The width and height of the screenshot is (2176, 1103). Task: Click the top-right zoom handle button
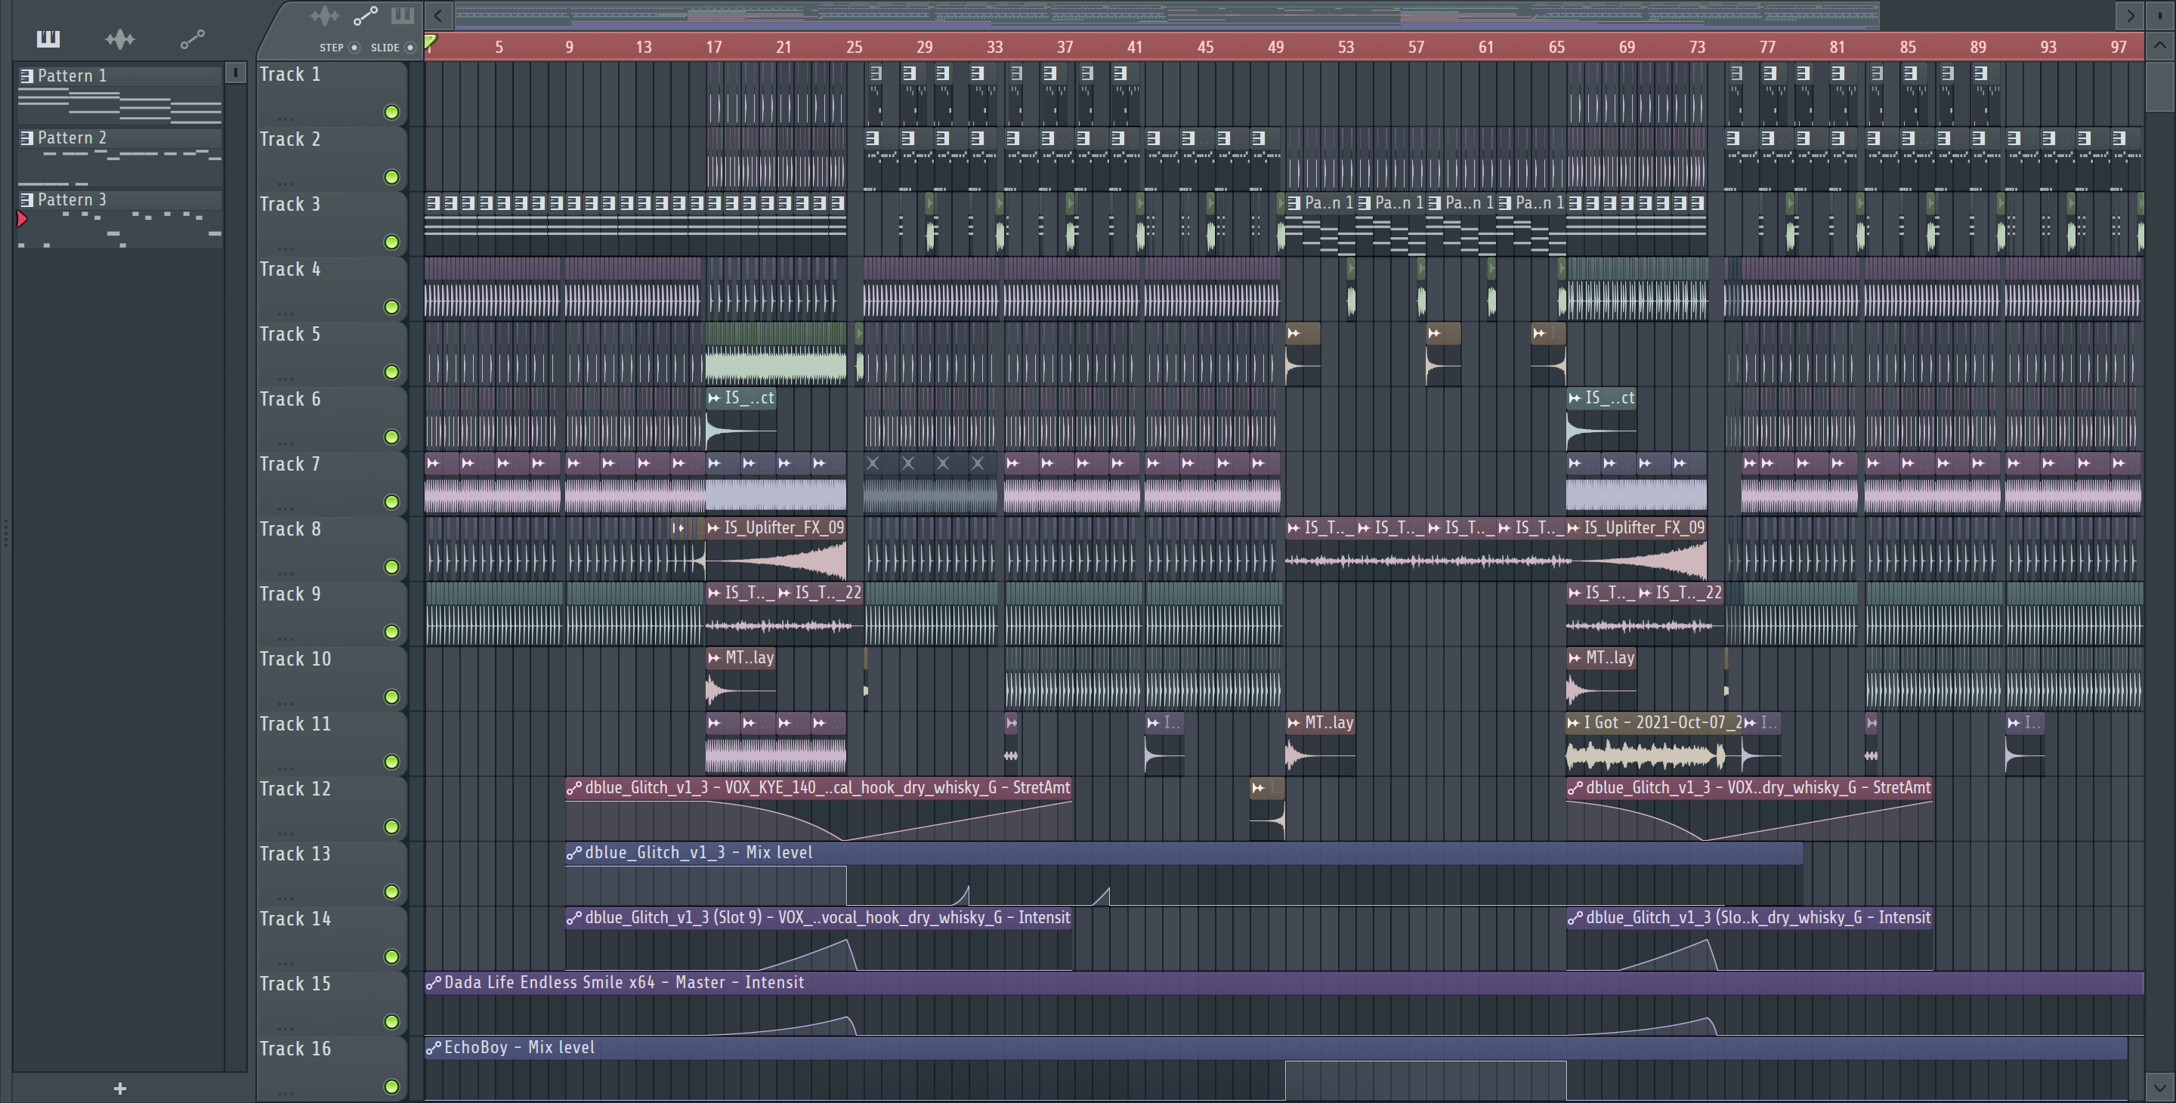(2160, 15)
